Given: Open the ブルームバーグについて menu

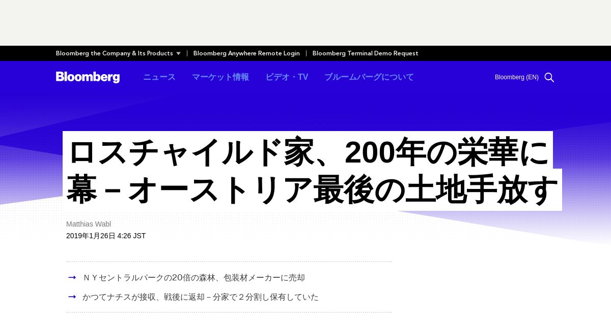Looking at the screenshot, I should coord(369,77).
